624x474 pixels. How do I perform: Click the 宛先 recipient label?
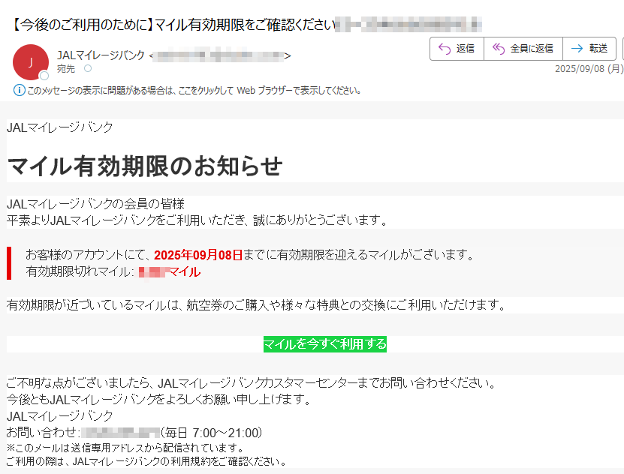65,69
